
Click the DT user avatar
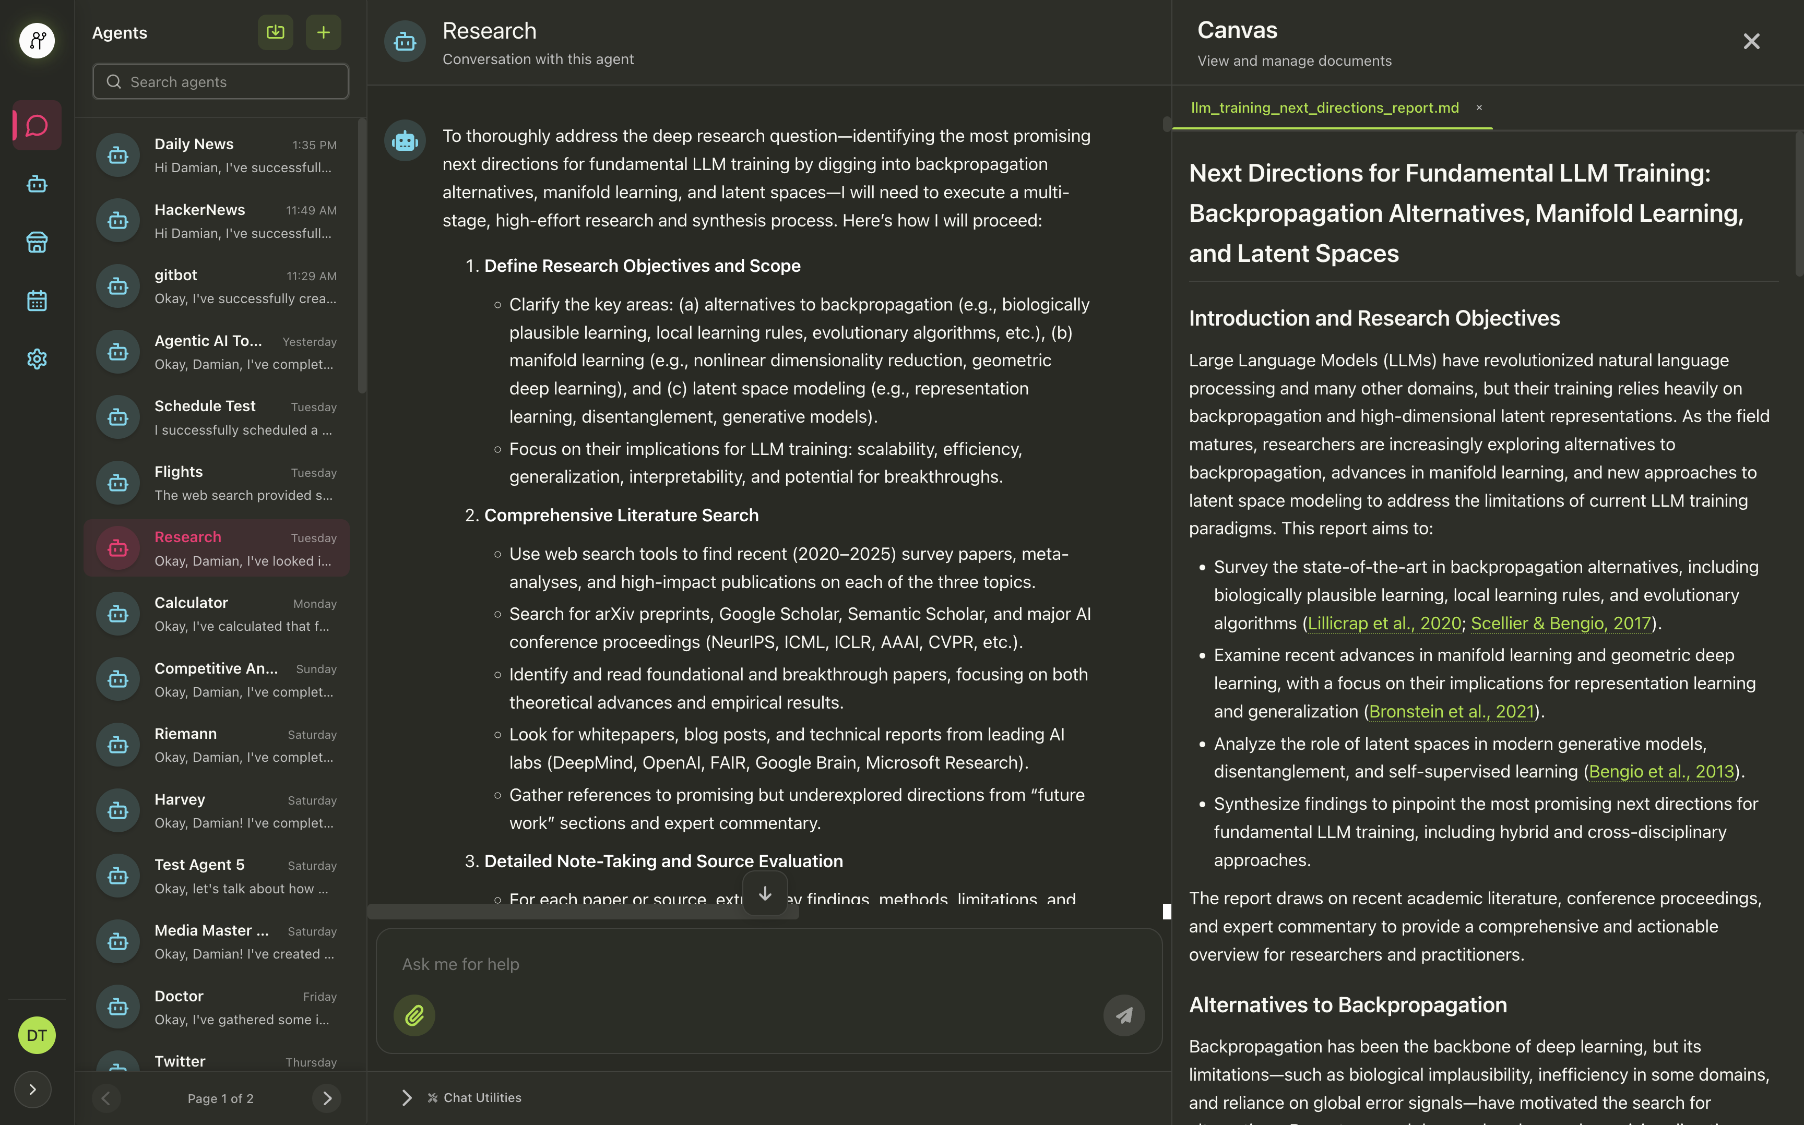tap(37, 1035)
